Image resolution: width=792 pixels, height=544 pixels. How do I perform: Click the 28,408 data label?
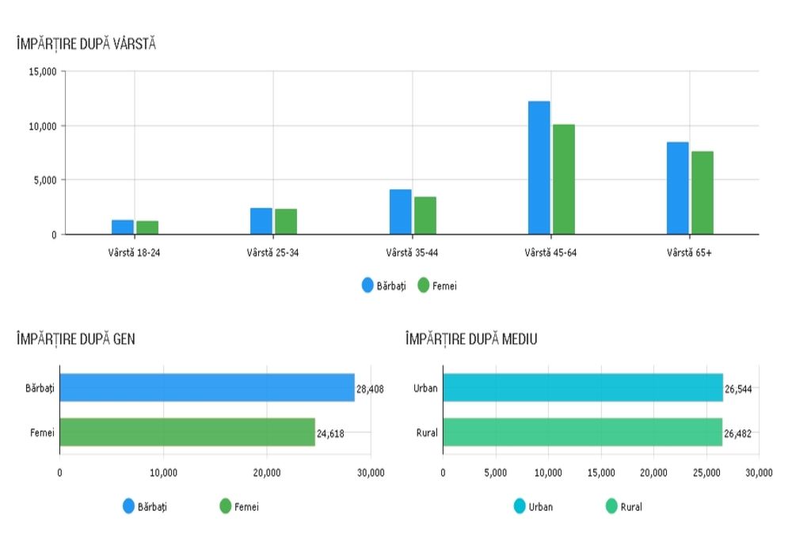[370, 389]
